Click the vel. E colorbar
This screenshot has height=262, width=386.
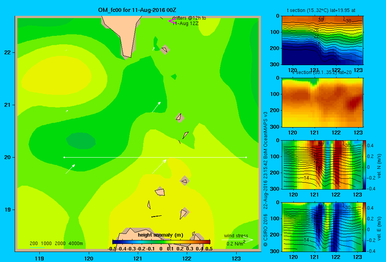[x=365, y=227]
